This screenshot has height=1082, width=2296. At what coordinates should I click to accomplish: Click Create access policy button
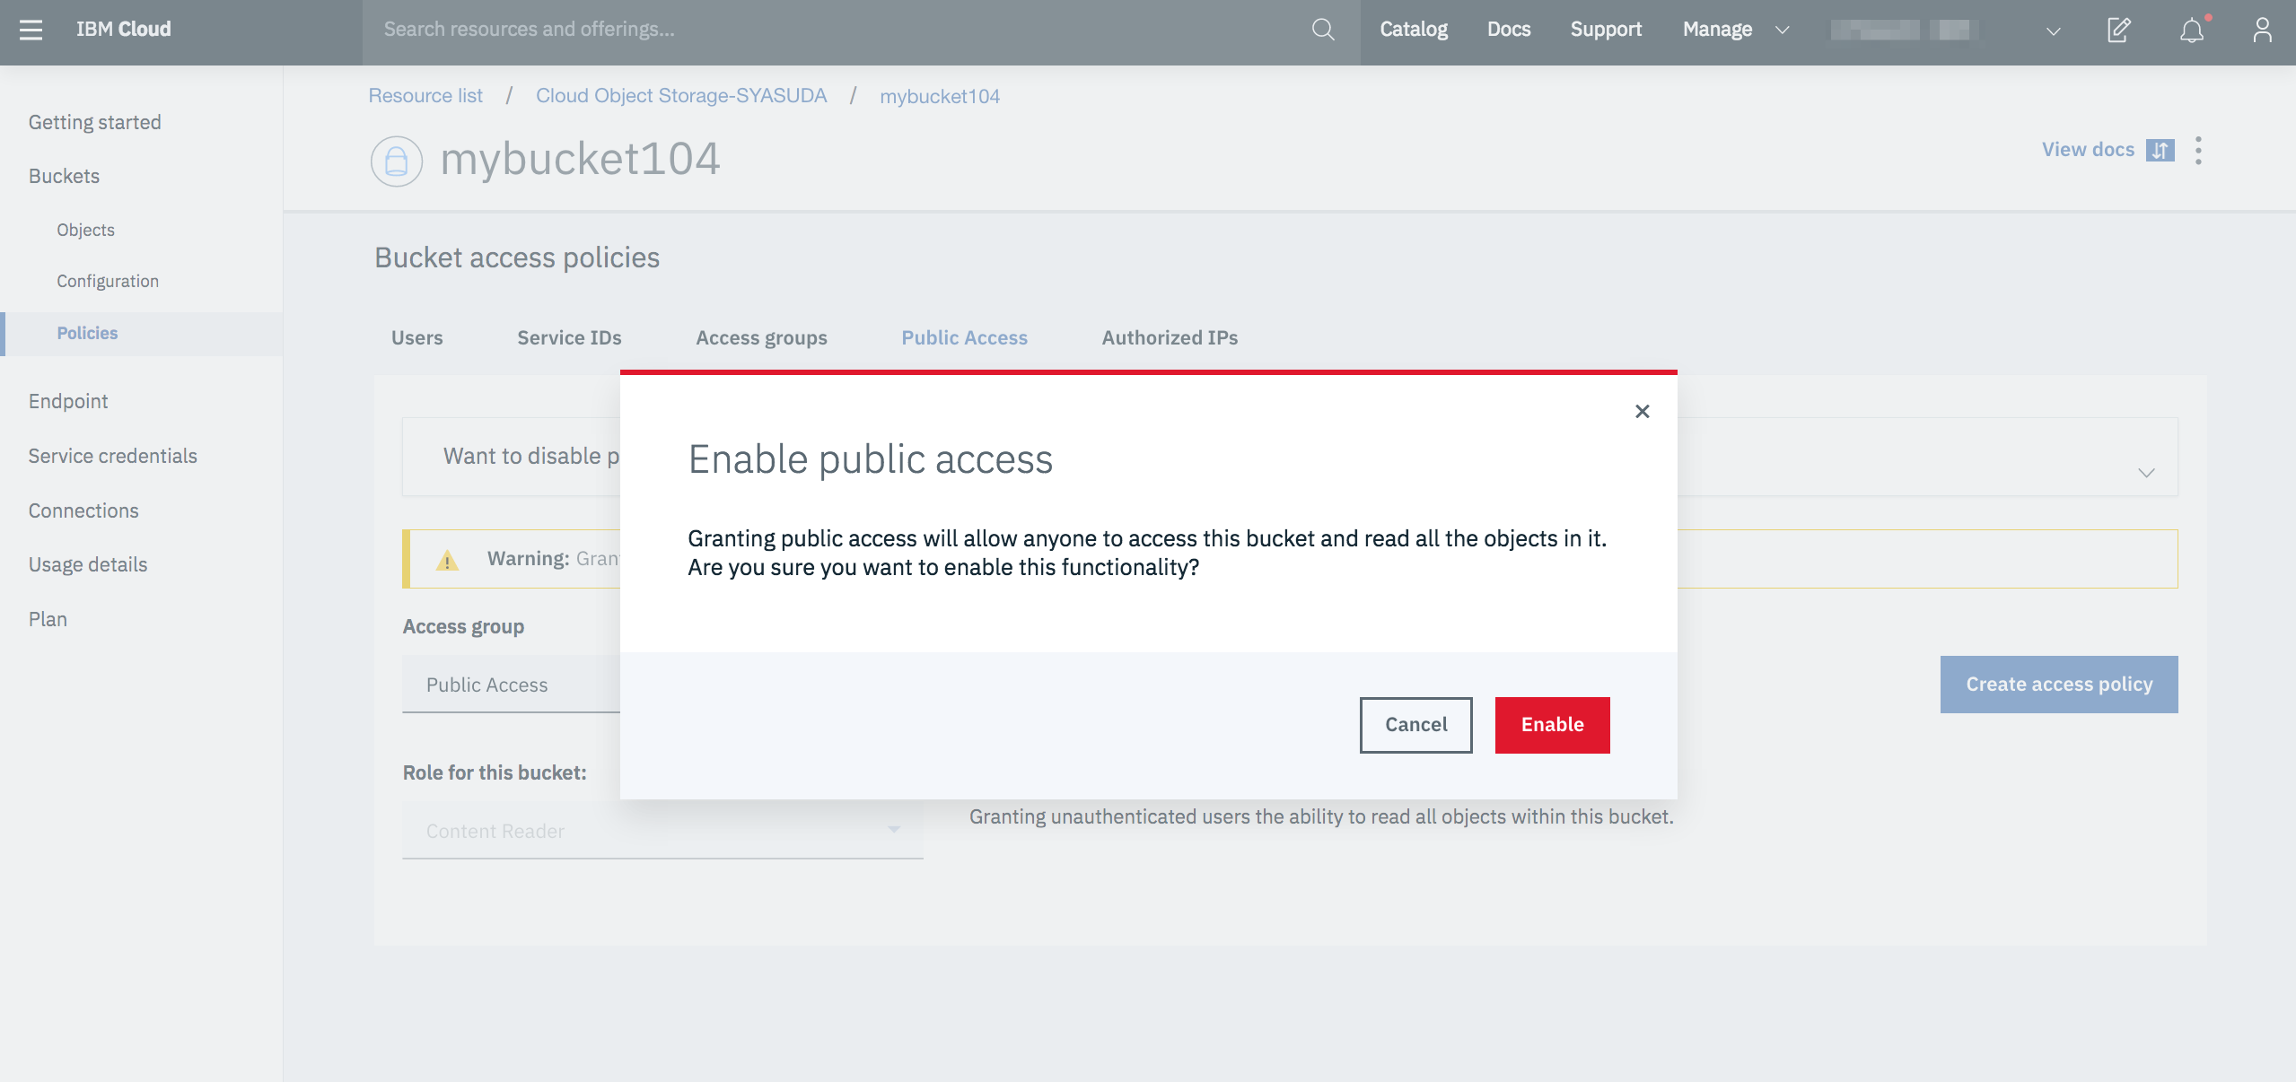tap(2059, 685)
